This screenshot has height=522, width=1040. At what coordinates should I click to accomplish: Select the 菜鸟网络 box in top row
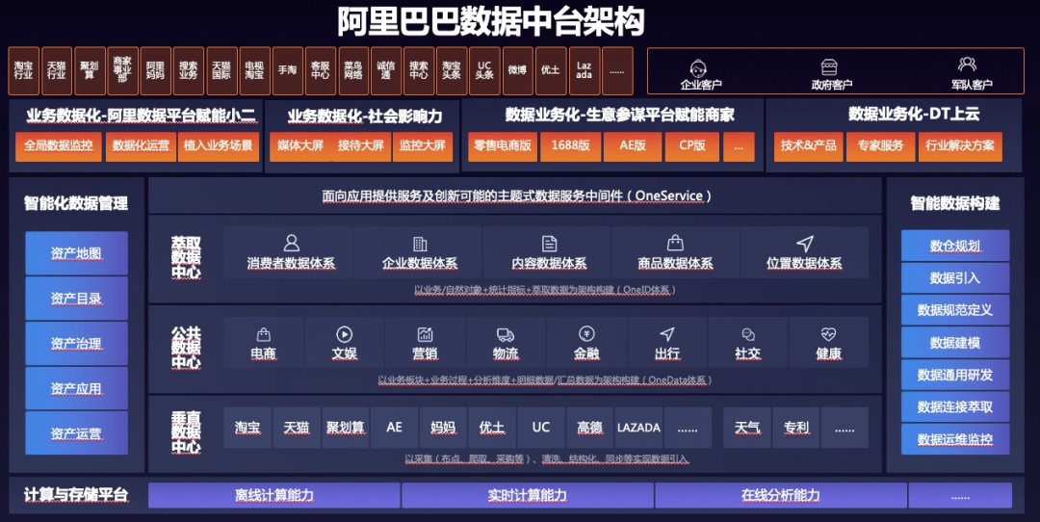click(x=353, y=70)
